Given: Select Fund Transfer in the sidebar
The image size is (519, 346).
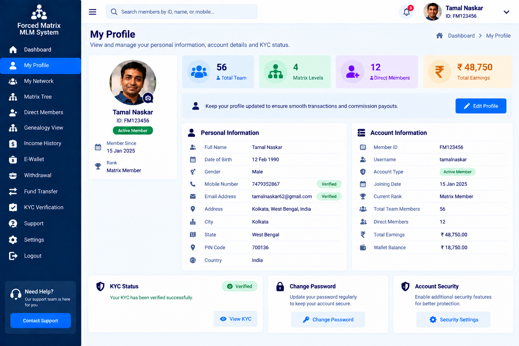Looking at the screenshot, I should pos(41,191).
